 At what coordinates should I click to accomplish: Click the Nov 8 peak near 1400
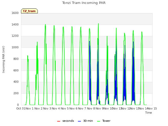pyautogui.click(x=98, y=24)
